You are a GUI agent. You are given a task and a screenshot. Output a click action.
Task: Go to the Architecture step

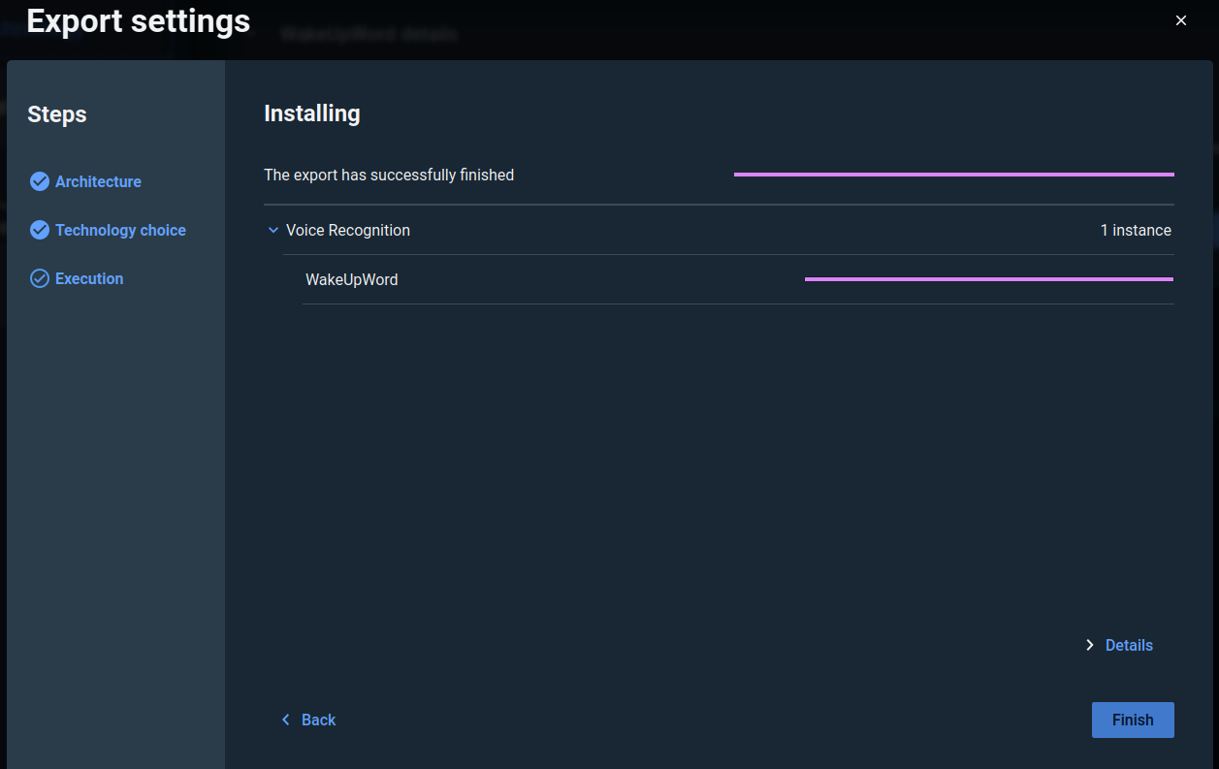(x=98, y=181)
